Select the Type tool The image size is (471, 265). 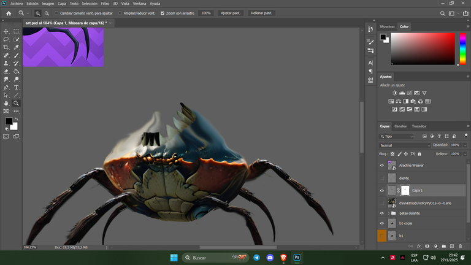pyautogui.click(x=16, y=88)
